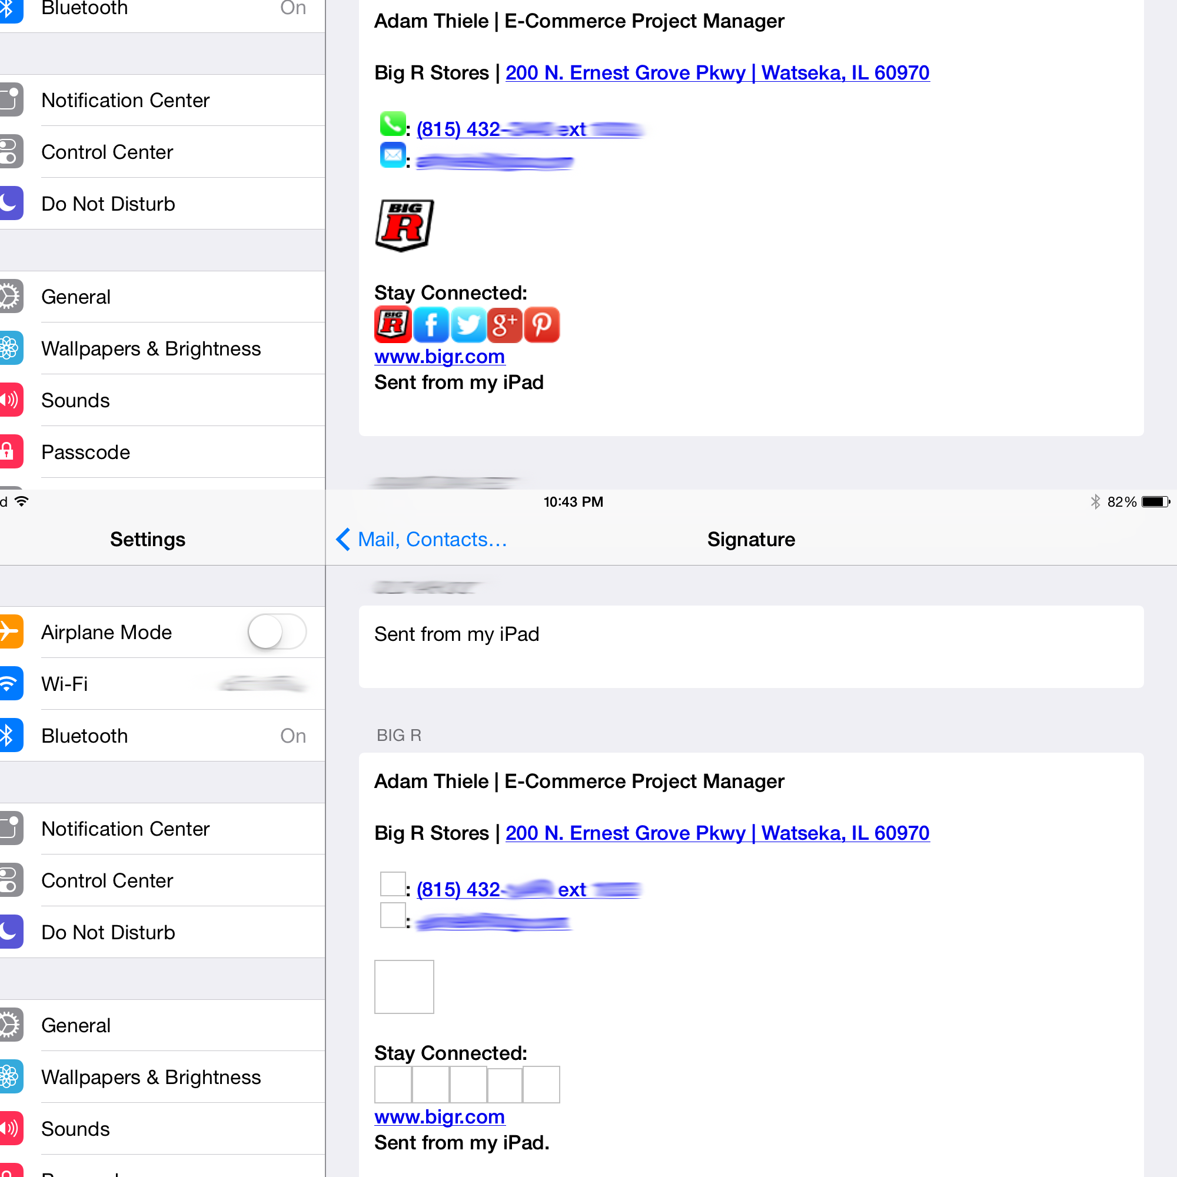Tap the blue mail envelope icon
The height and width of the screenshot is (1177, 1177).
click(x=393, y=155)
